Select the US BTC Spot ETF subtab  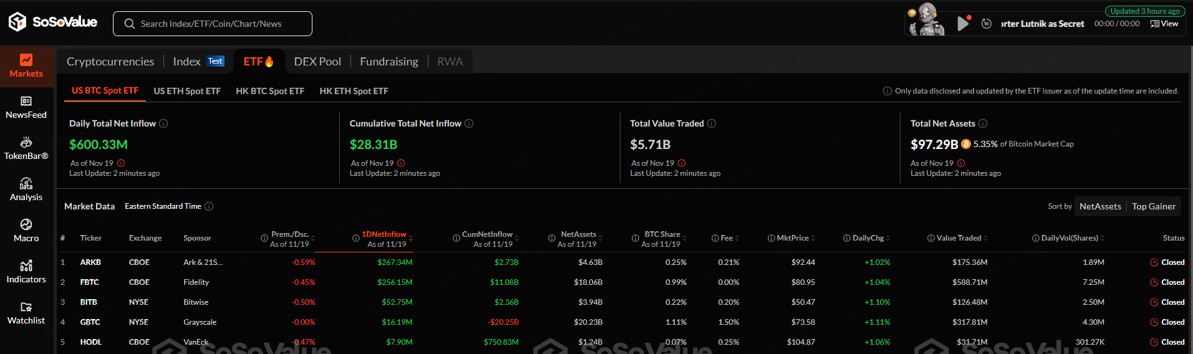[105, 90]
